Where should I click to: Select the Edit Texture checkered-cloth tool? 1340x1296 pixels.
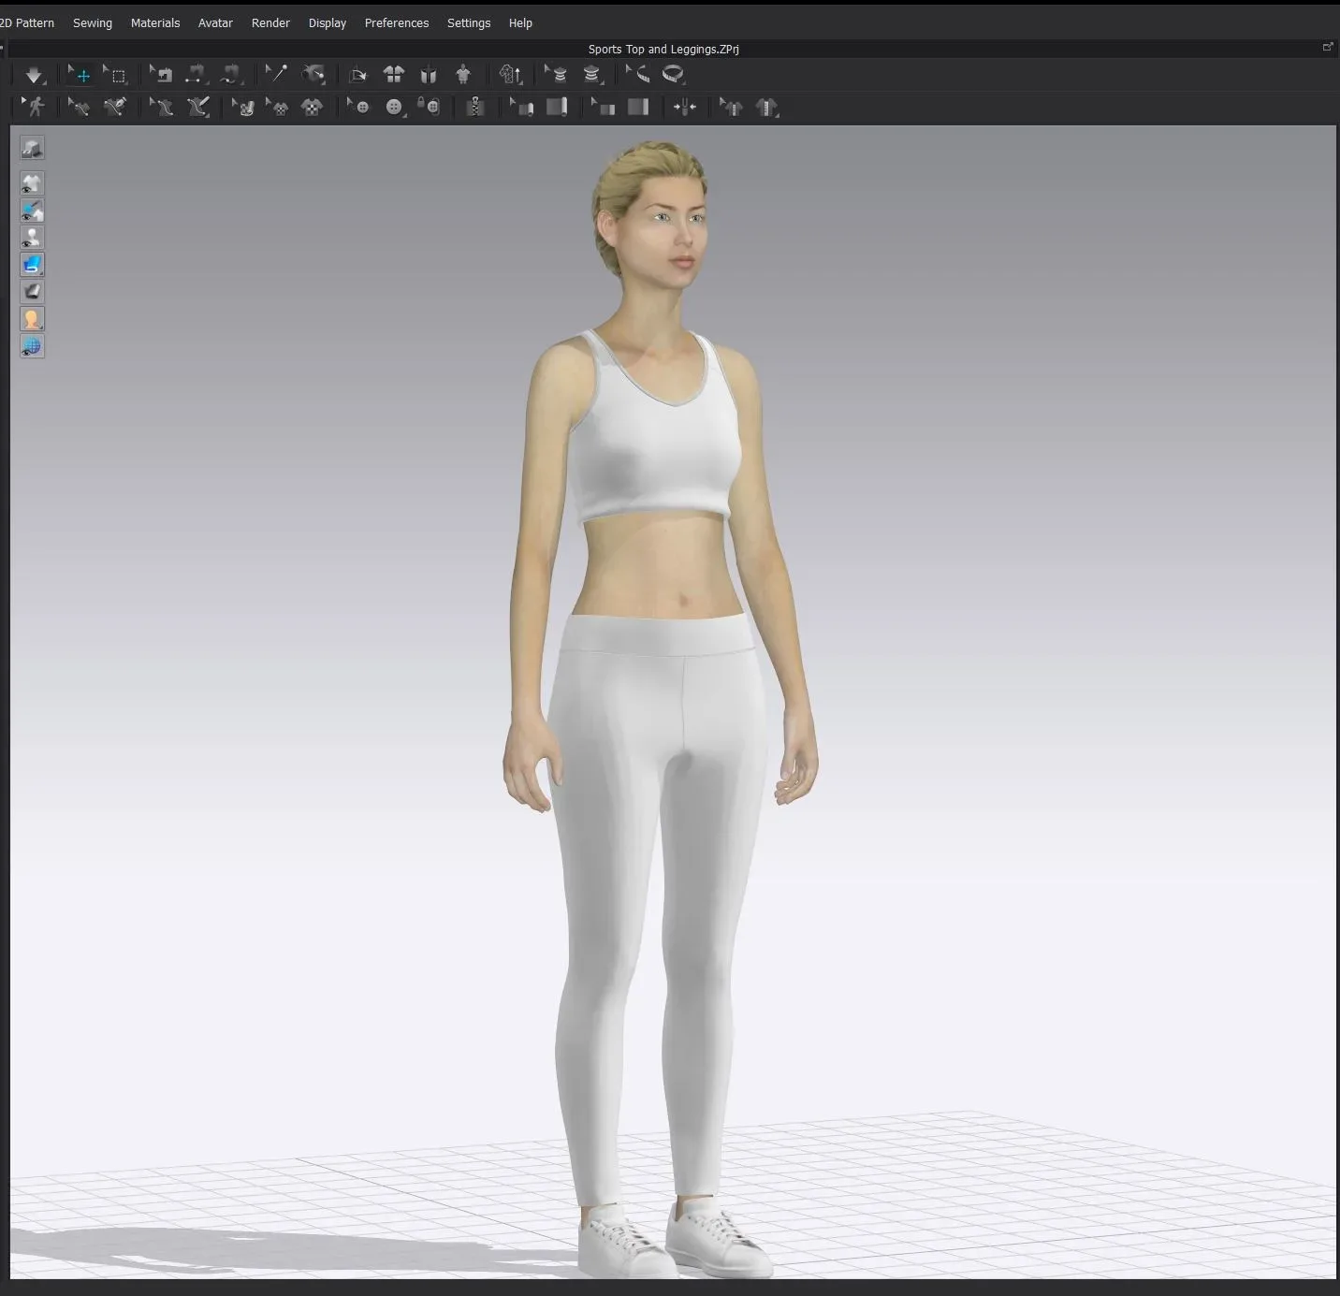pos(242,107)
